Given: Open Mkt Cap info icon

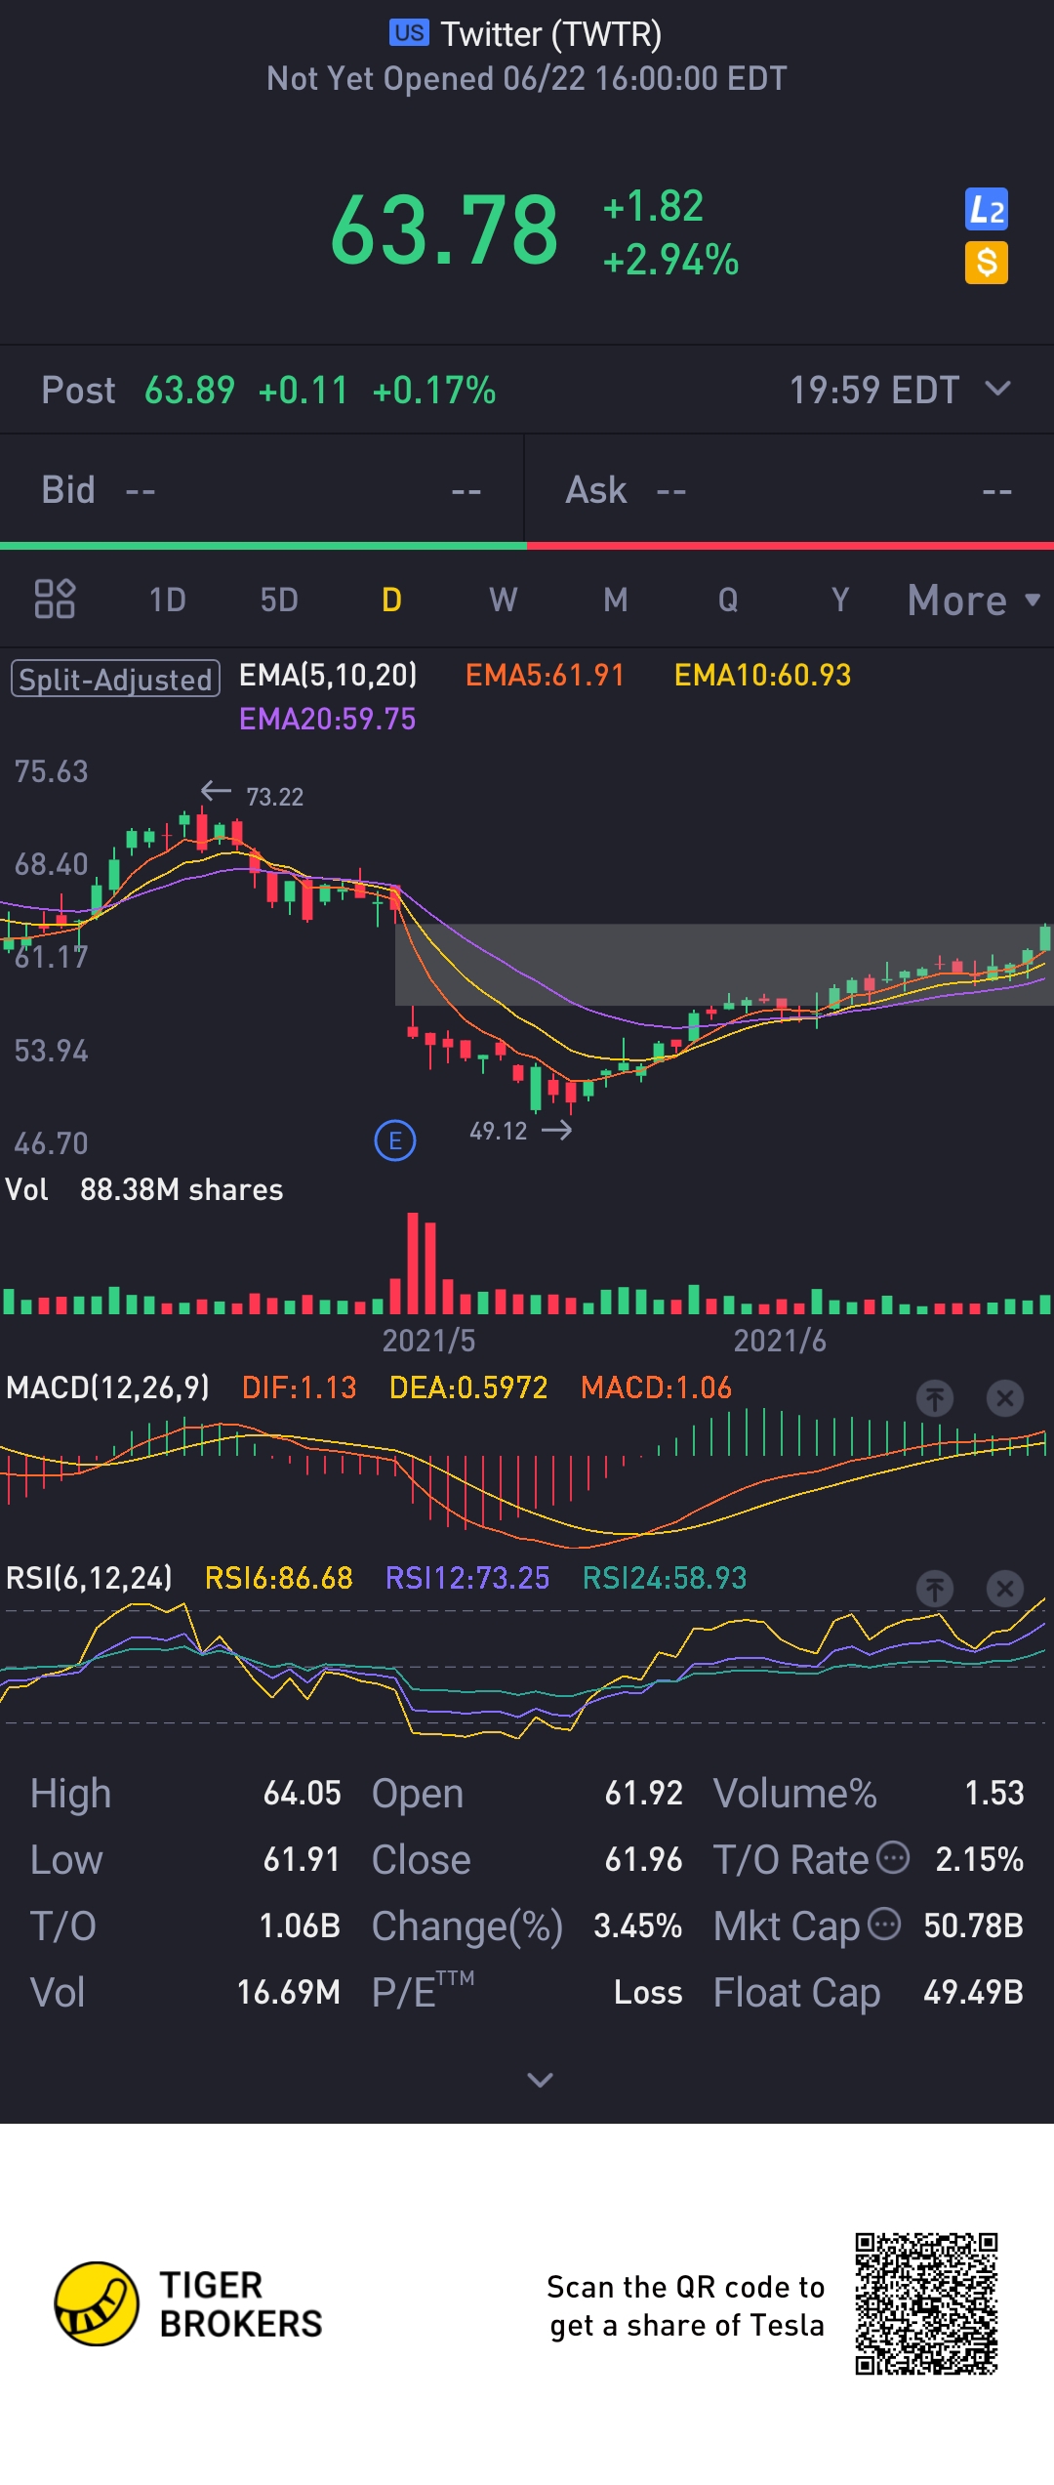Looking at the screenshot, I should coord(884,1924).
